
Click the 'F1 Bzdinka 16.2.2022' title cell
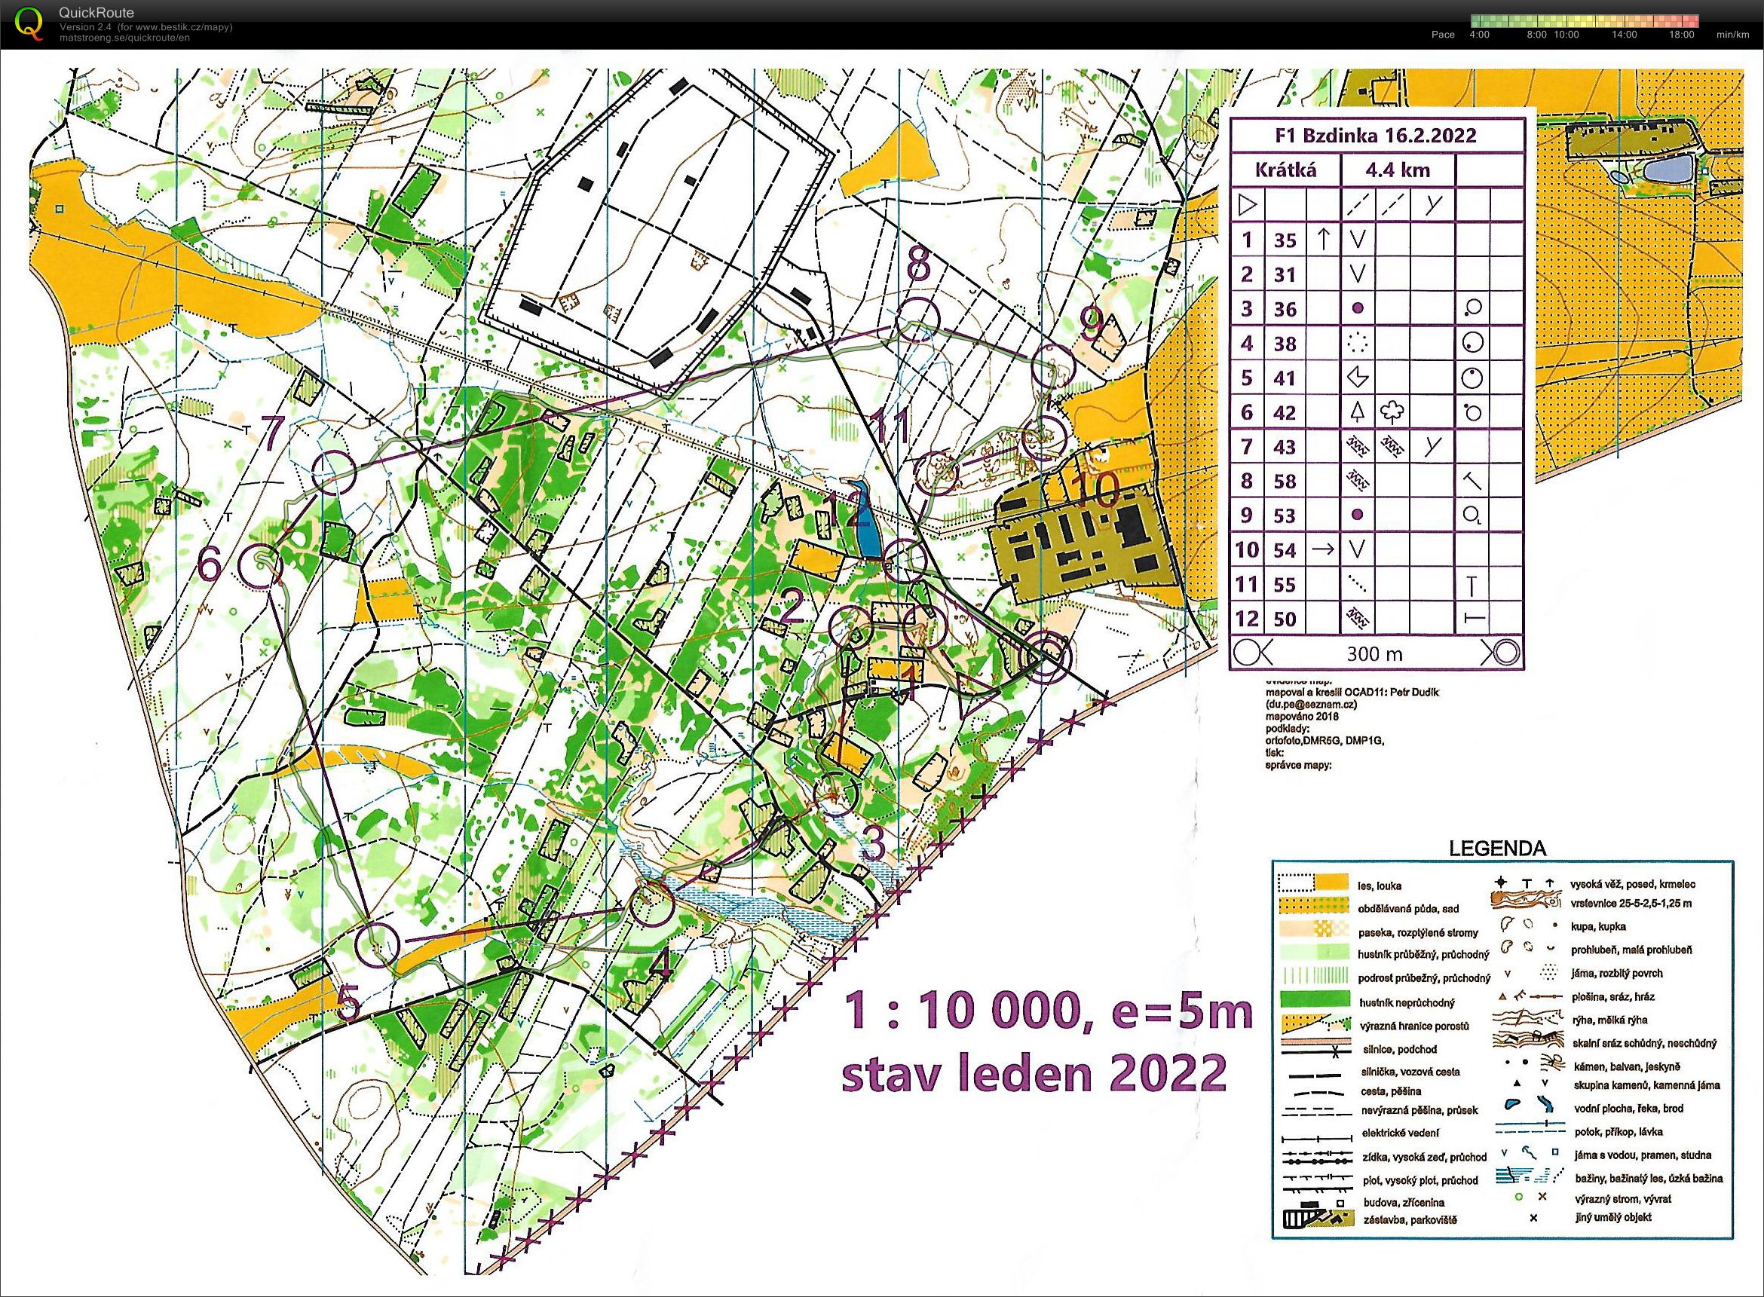1377,135
